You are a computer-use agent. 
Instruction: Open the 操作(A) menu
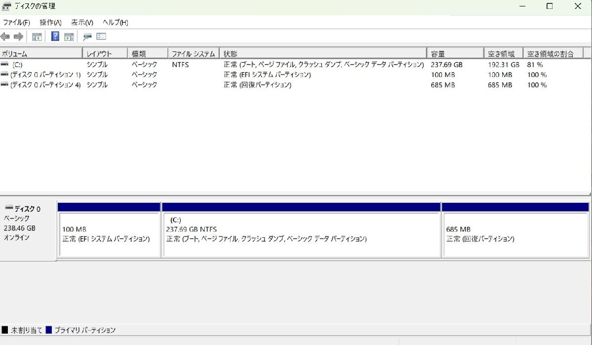(x=50, y=23)
